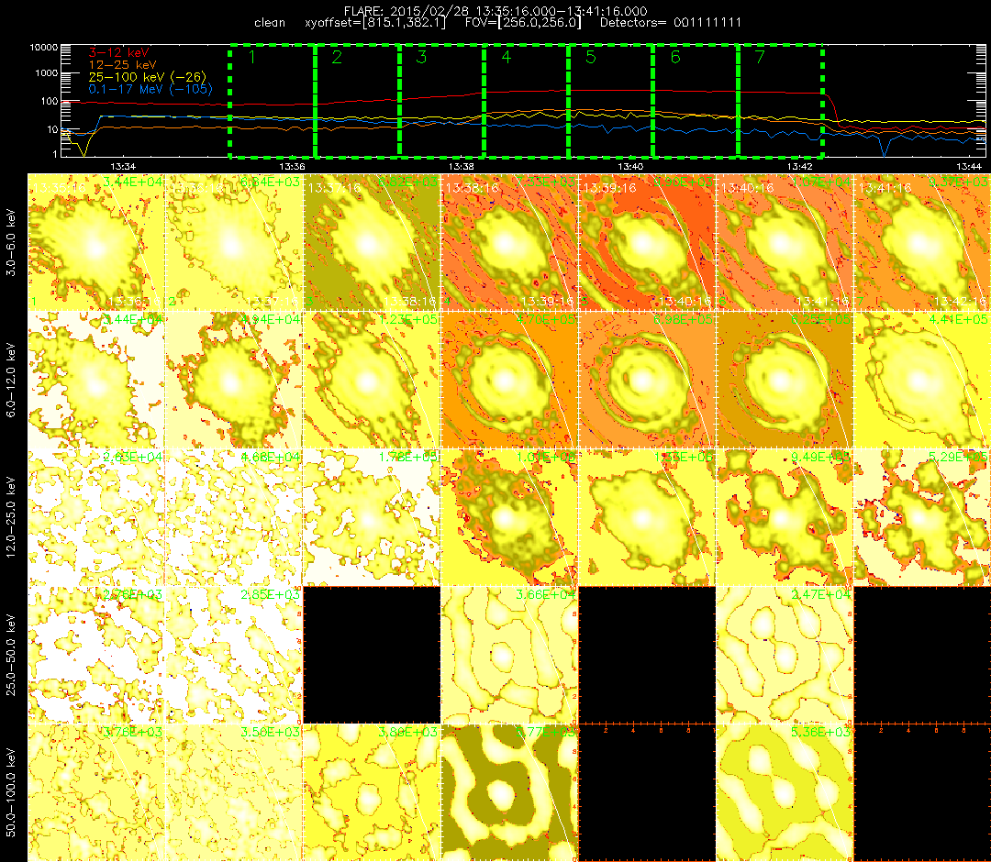Image resolution: width=991 pixels, height=862 pixels.
Task: Click time interval marker 2 in the light curve
Action: [337, 57]
